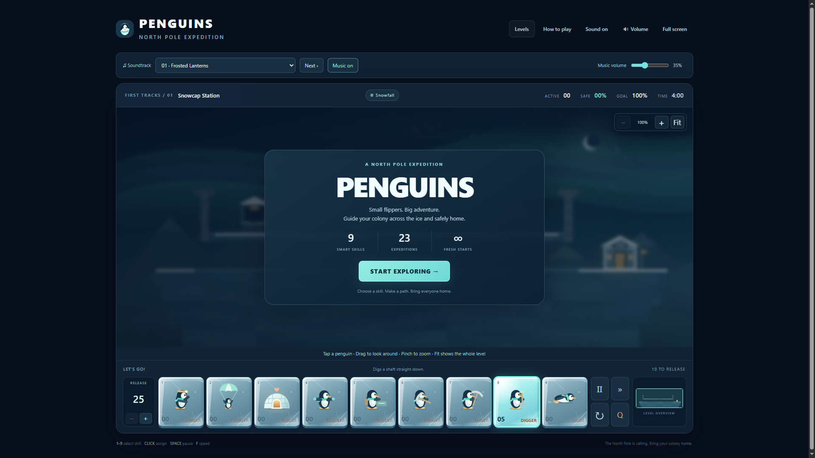Image resolution: width=815 pixels, height=458 pixels.
Task: Select the Miner skill card
Action: (469, 402)
